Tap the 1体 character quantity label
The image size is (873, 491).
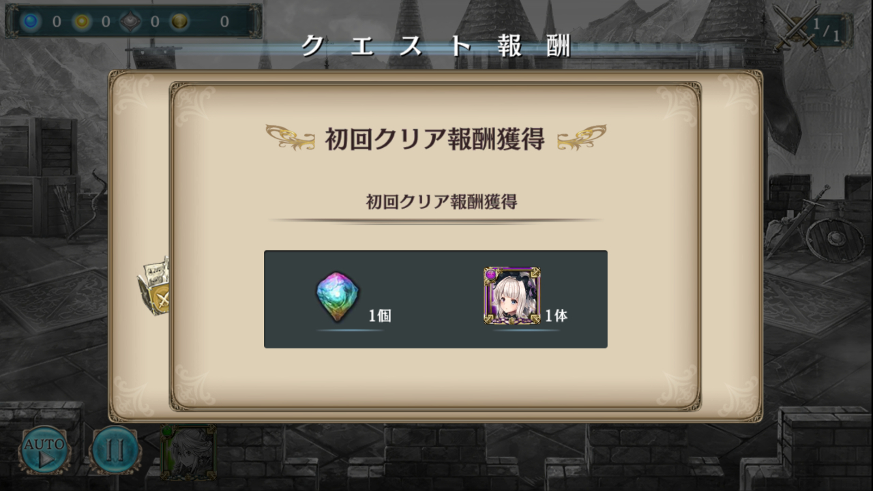pyautogui.click(x=556, y=316)
